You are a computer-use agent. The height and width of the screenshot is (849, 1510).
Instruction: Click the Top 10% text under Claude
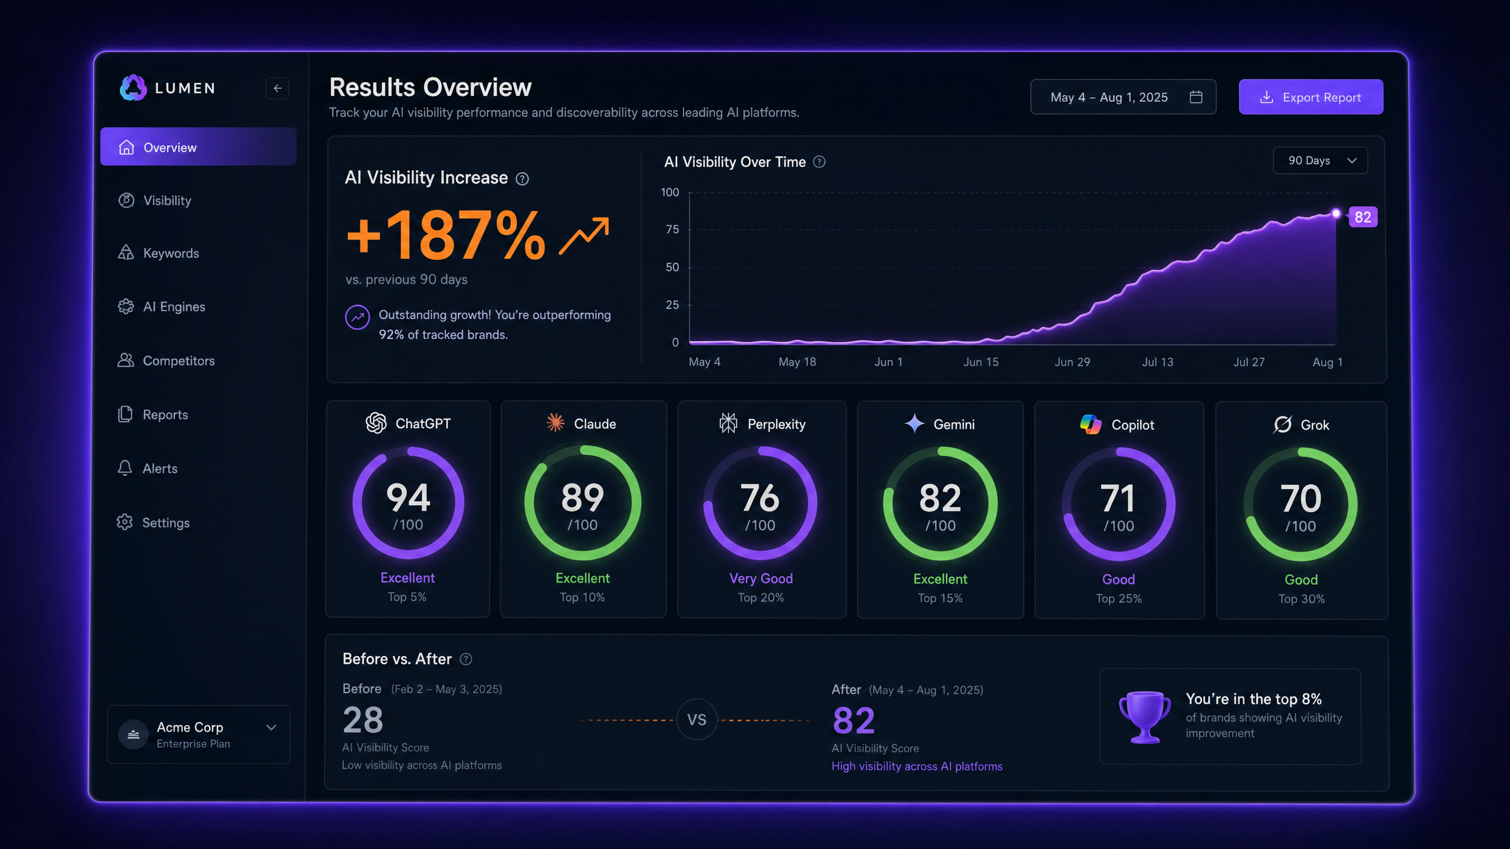pyautogui.click(x=582, y=597)
